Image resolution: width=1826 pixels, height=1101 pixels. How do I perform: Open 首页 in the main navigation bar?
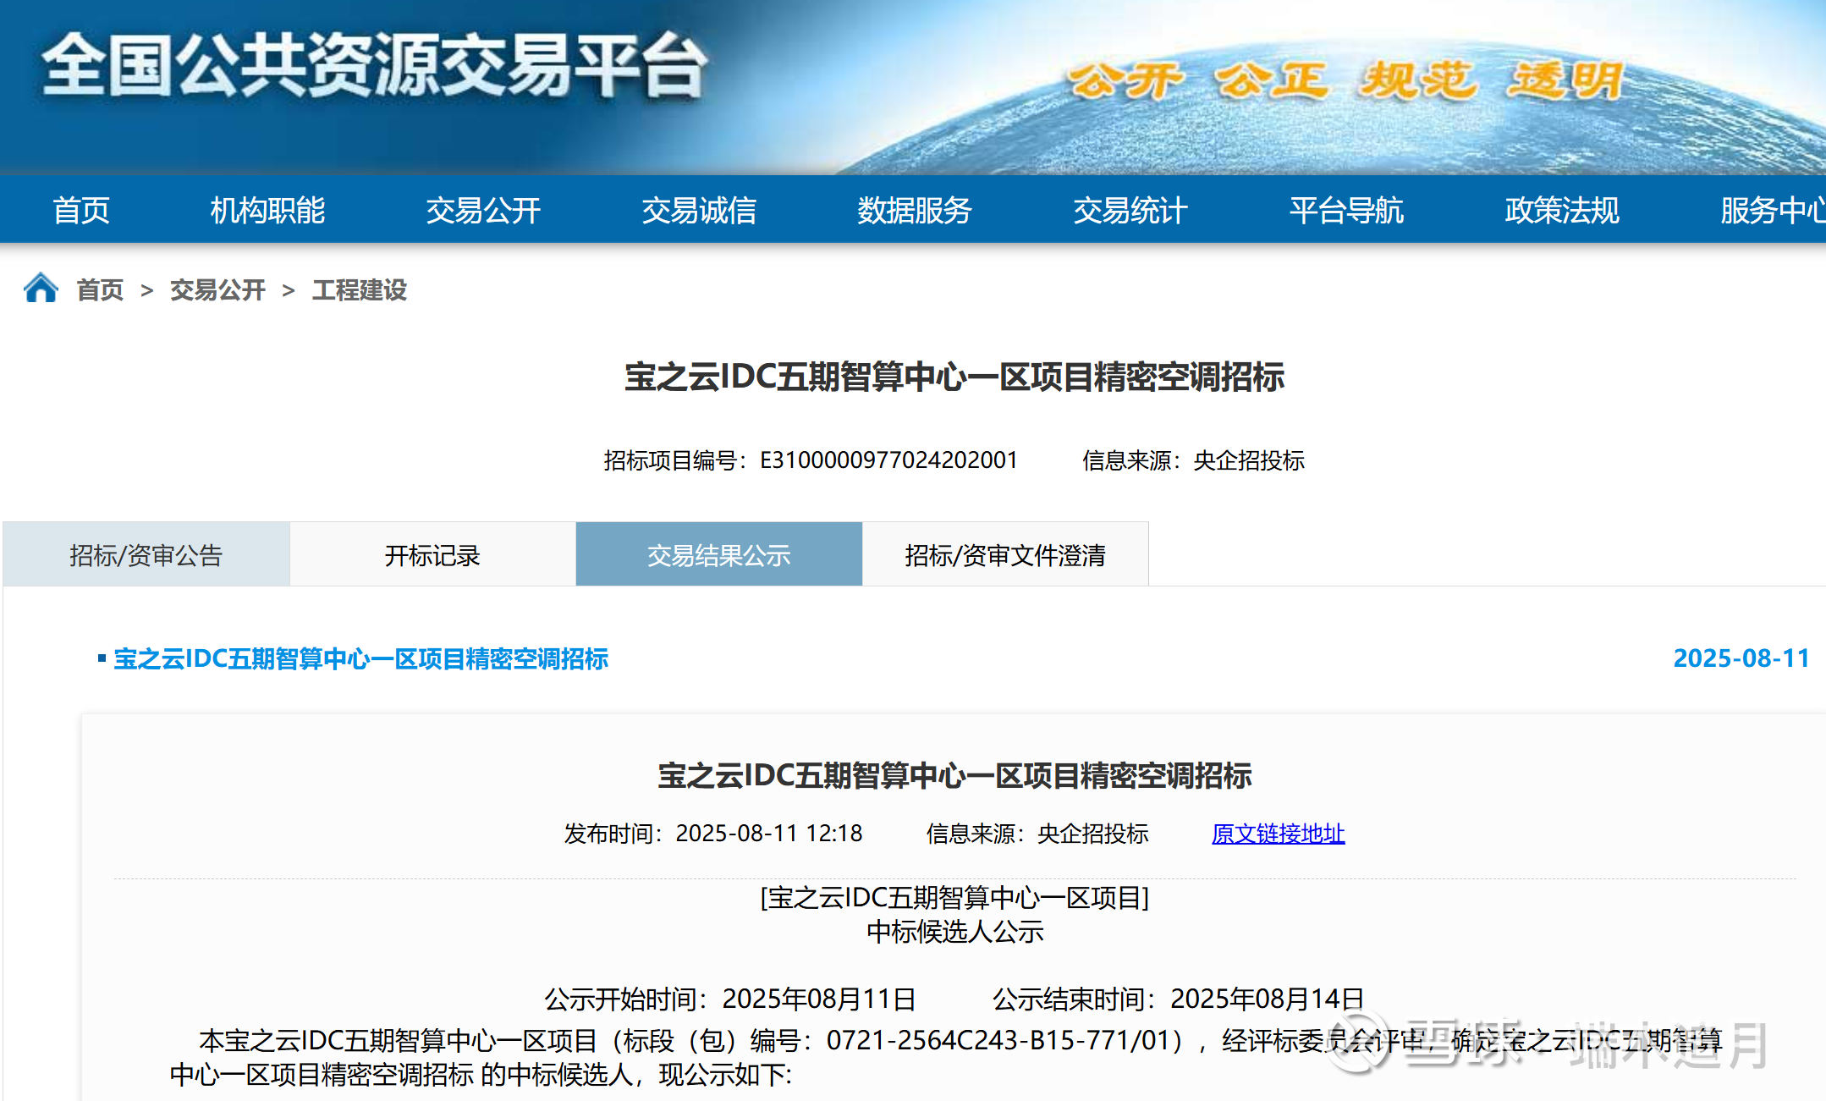coord(81,210)
